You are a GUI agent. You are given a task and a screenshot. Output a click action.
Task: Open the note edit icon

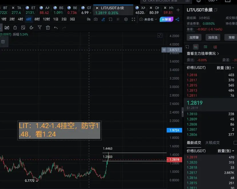tap(23, 28)
